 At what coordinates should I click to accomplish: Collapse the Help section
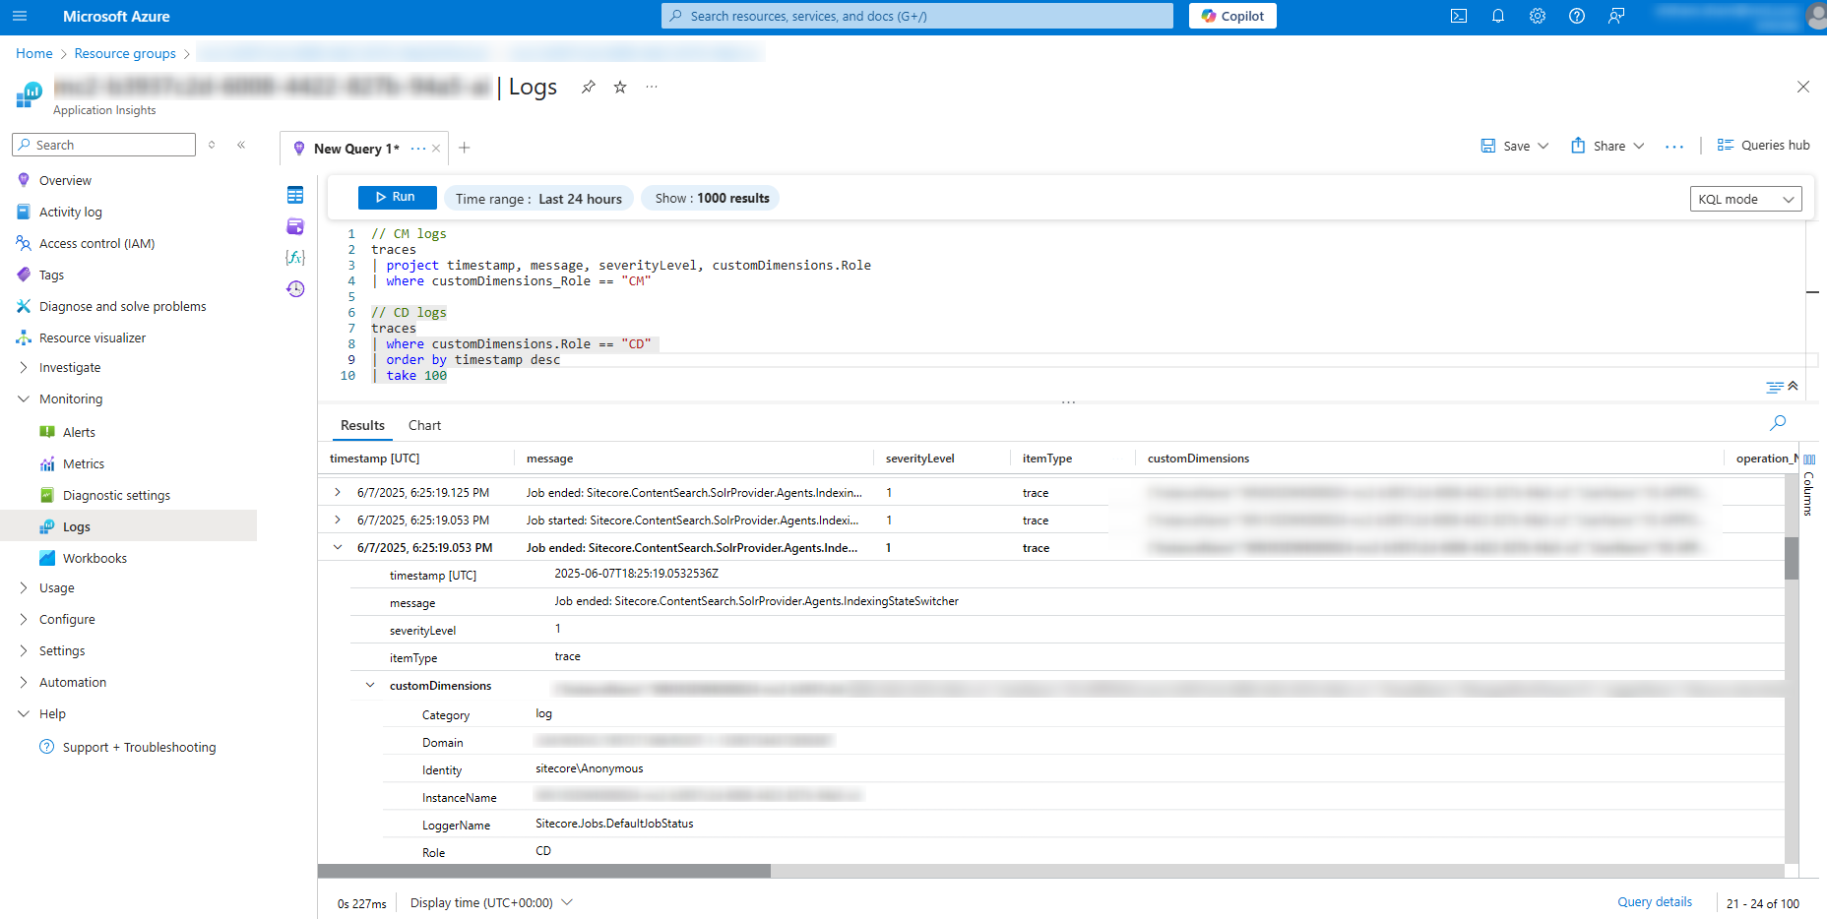coord(24,713)
